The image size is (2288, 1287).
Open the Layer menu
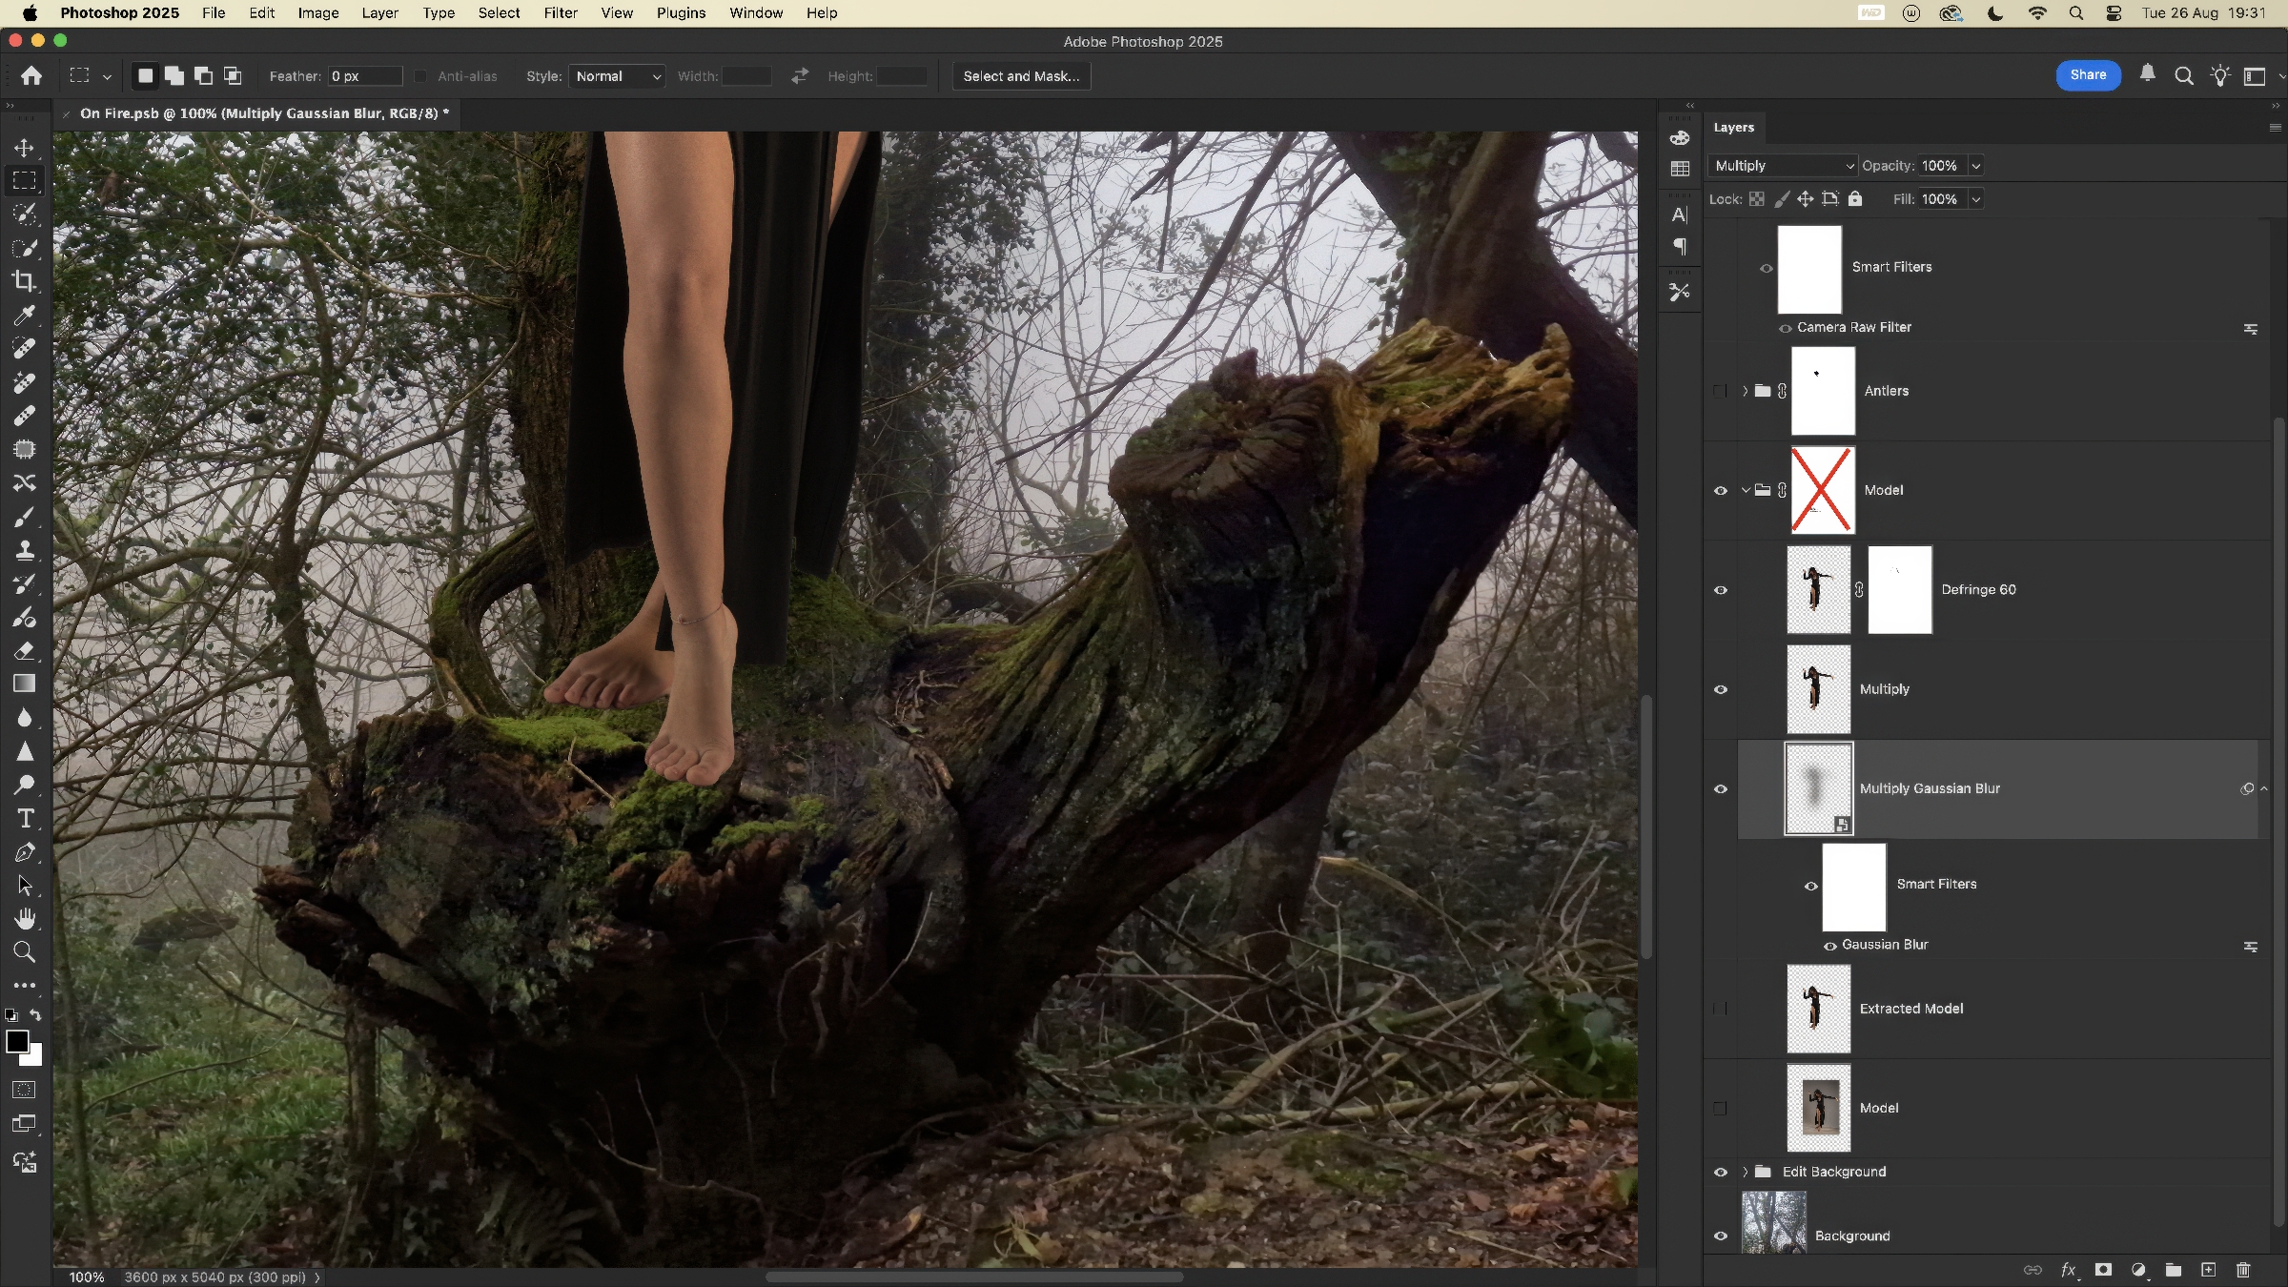[379, 13]
